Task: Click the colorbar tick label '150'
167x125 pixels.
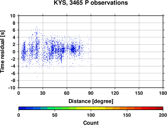Action: click(x=127, y=115)
